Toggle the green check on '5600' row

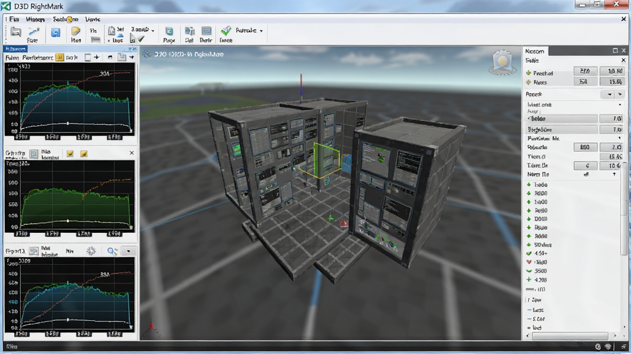(529, 271)
